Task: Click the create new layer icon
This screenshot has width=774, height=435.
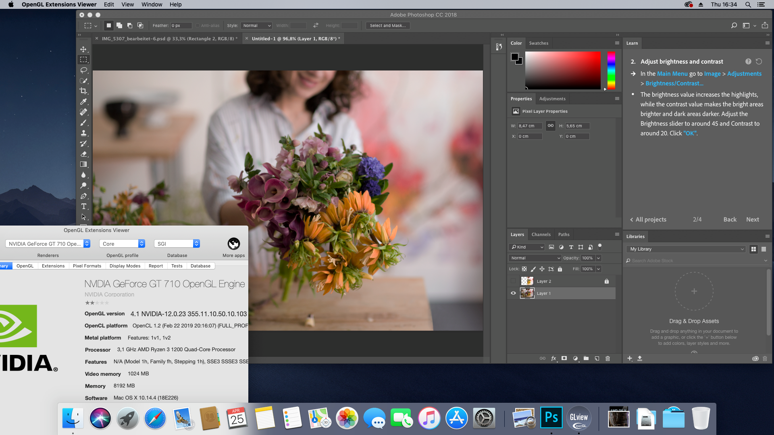Action: (597, 358)
